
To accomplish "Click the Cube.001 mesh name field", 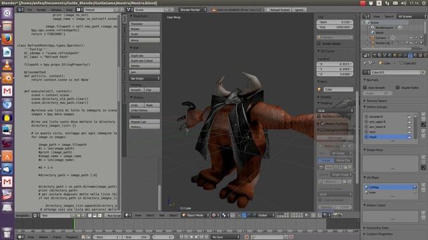I will (395, 73).
